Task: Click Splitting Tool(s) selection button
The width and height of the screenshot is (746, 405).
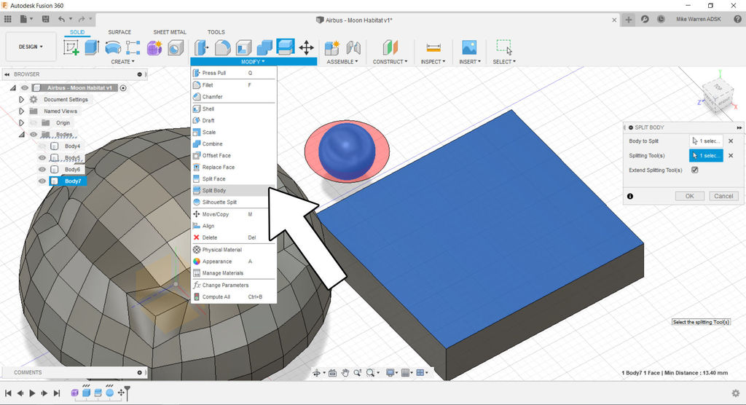Action: point(706,156)
